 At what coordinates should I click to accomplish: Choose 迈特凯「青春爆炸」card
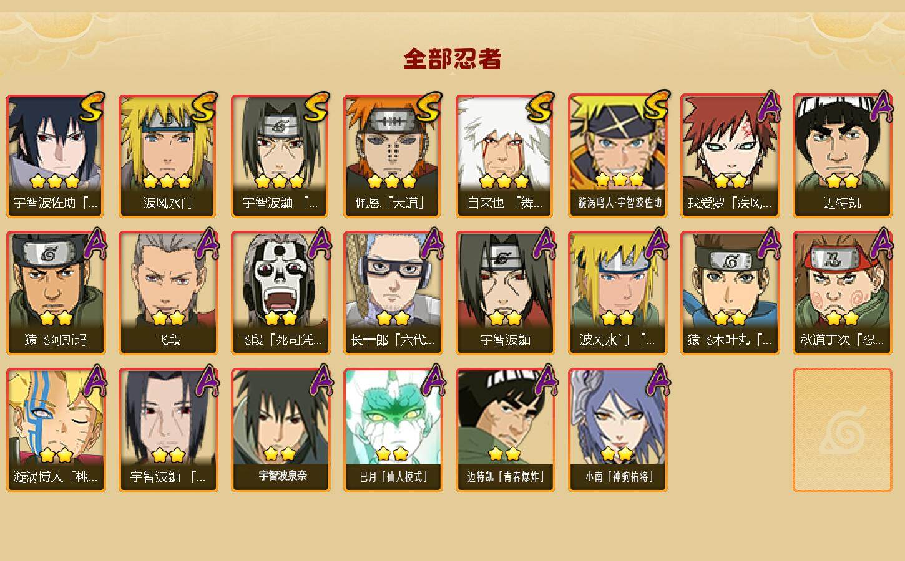tap(505, 430)
